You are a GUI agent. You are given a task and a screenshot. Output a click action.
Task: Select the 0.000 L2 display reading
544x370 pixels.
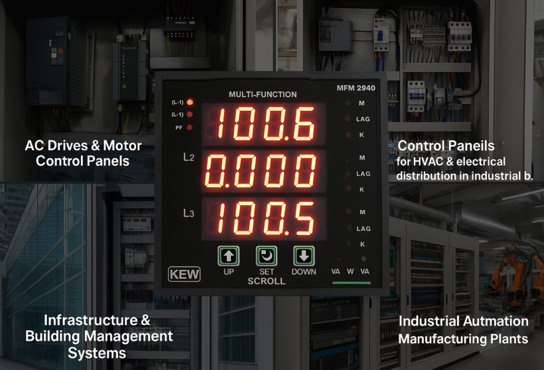[261, 171]
